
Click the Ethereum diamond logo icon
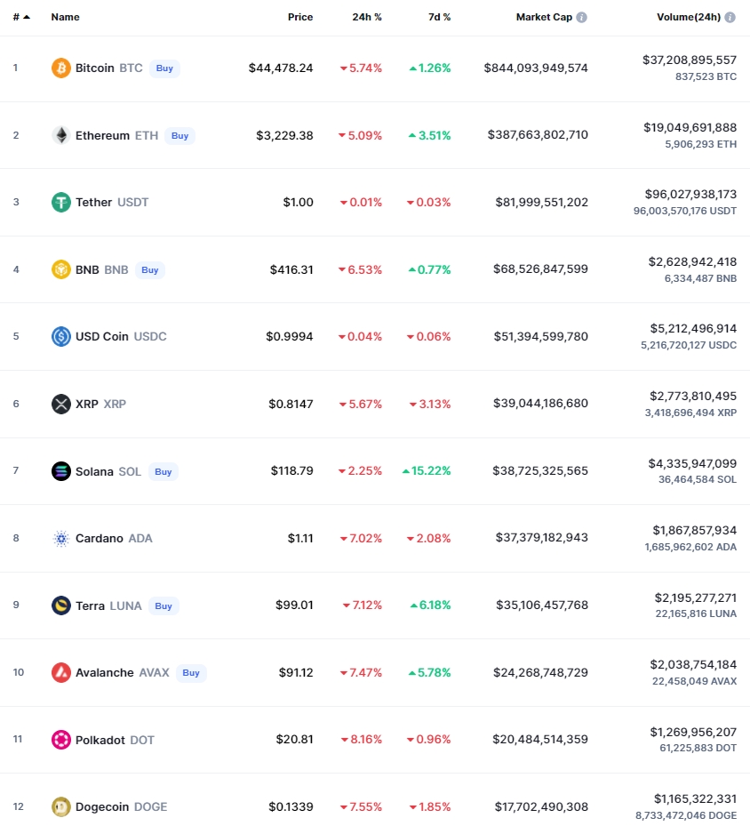(61, 135)
